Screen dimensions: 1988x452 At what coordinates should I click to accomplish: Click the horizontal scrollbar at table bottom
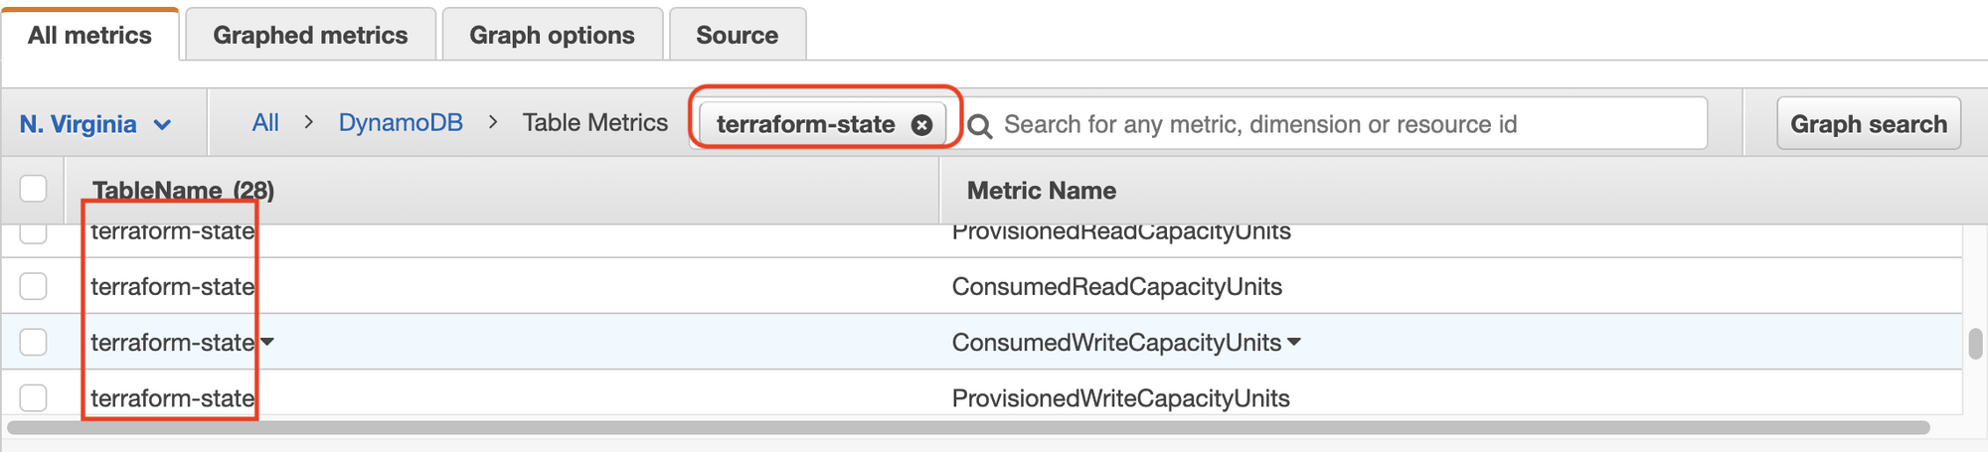coord(968,427)
